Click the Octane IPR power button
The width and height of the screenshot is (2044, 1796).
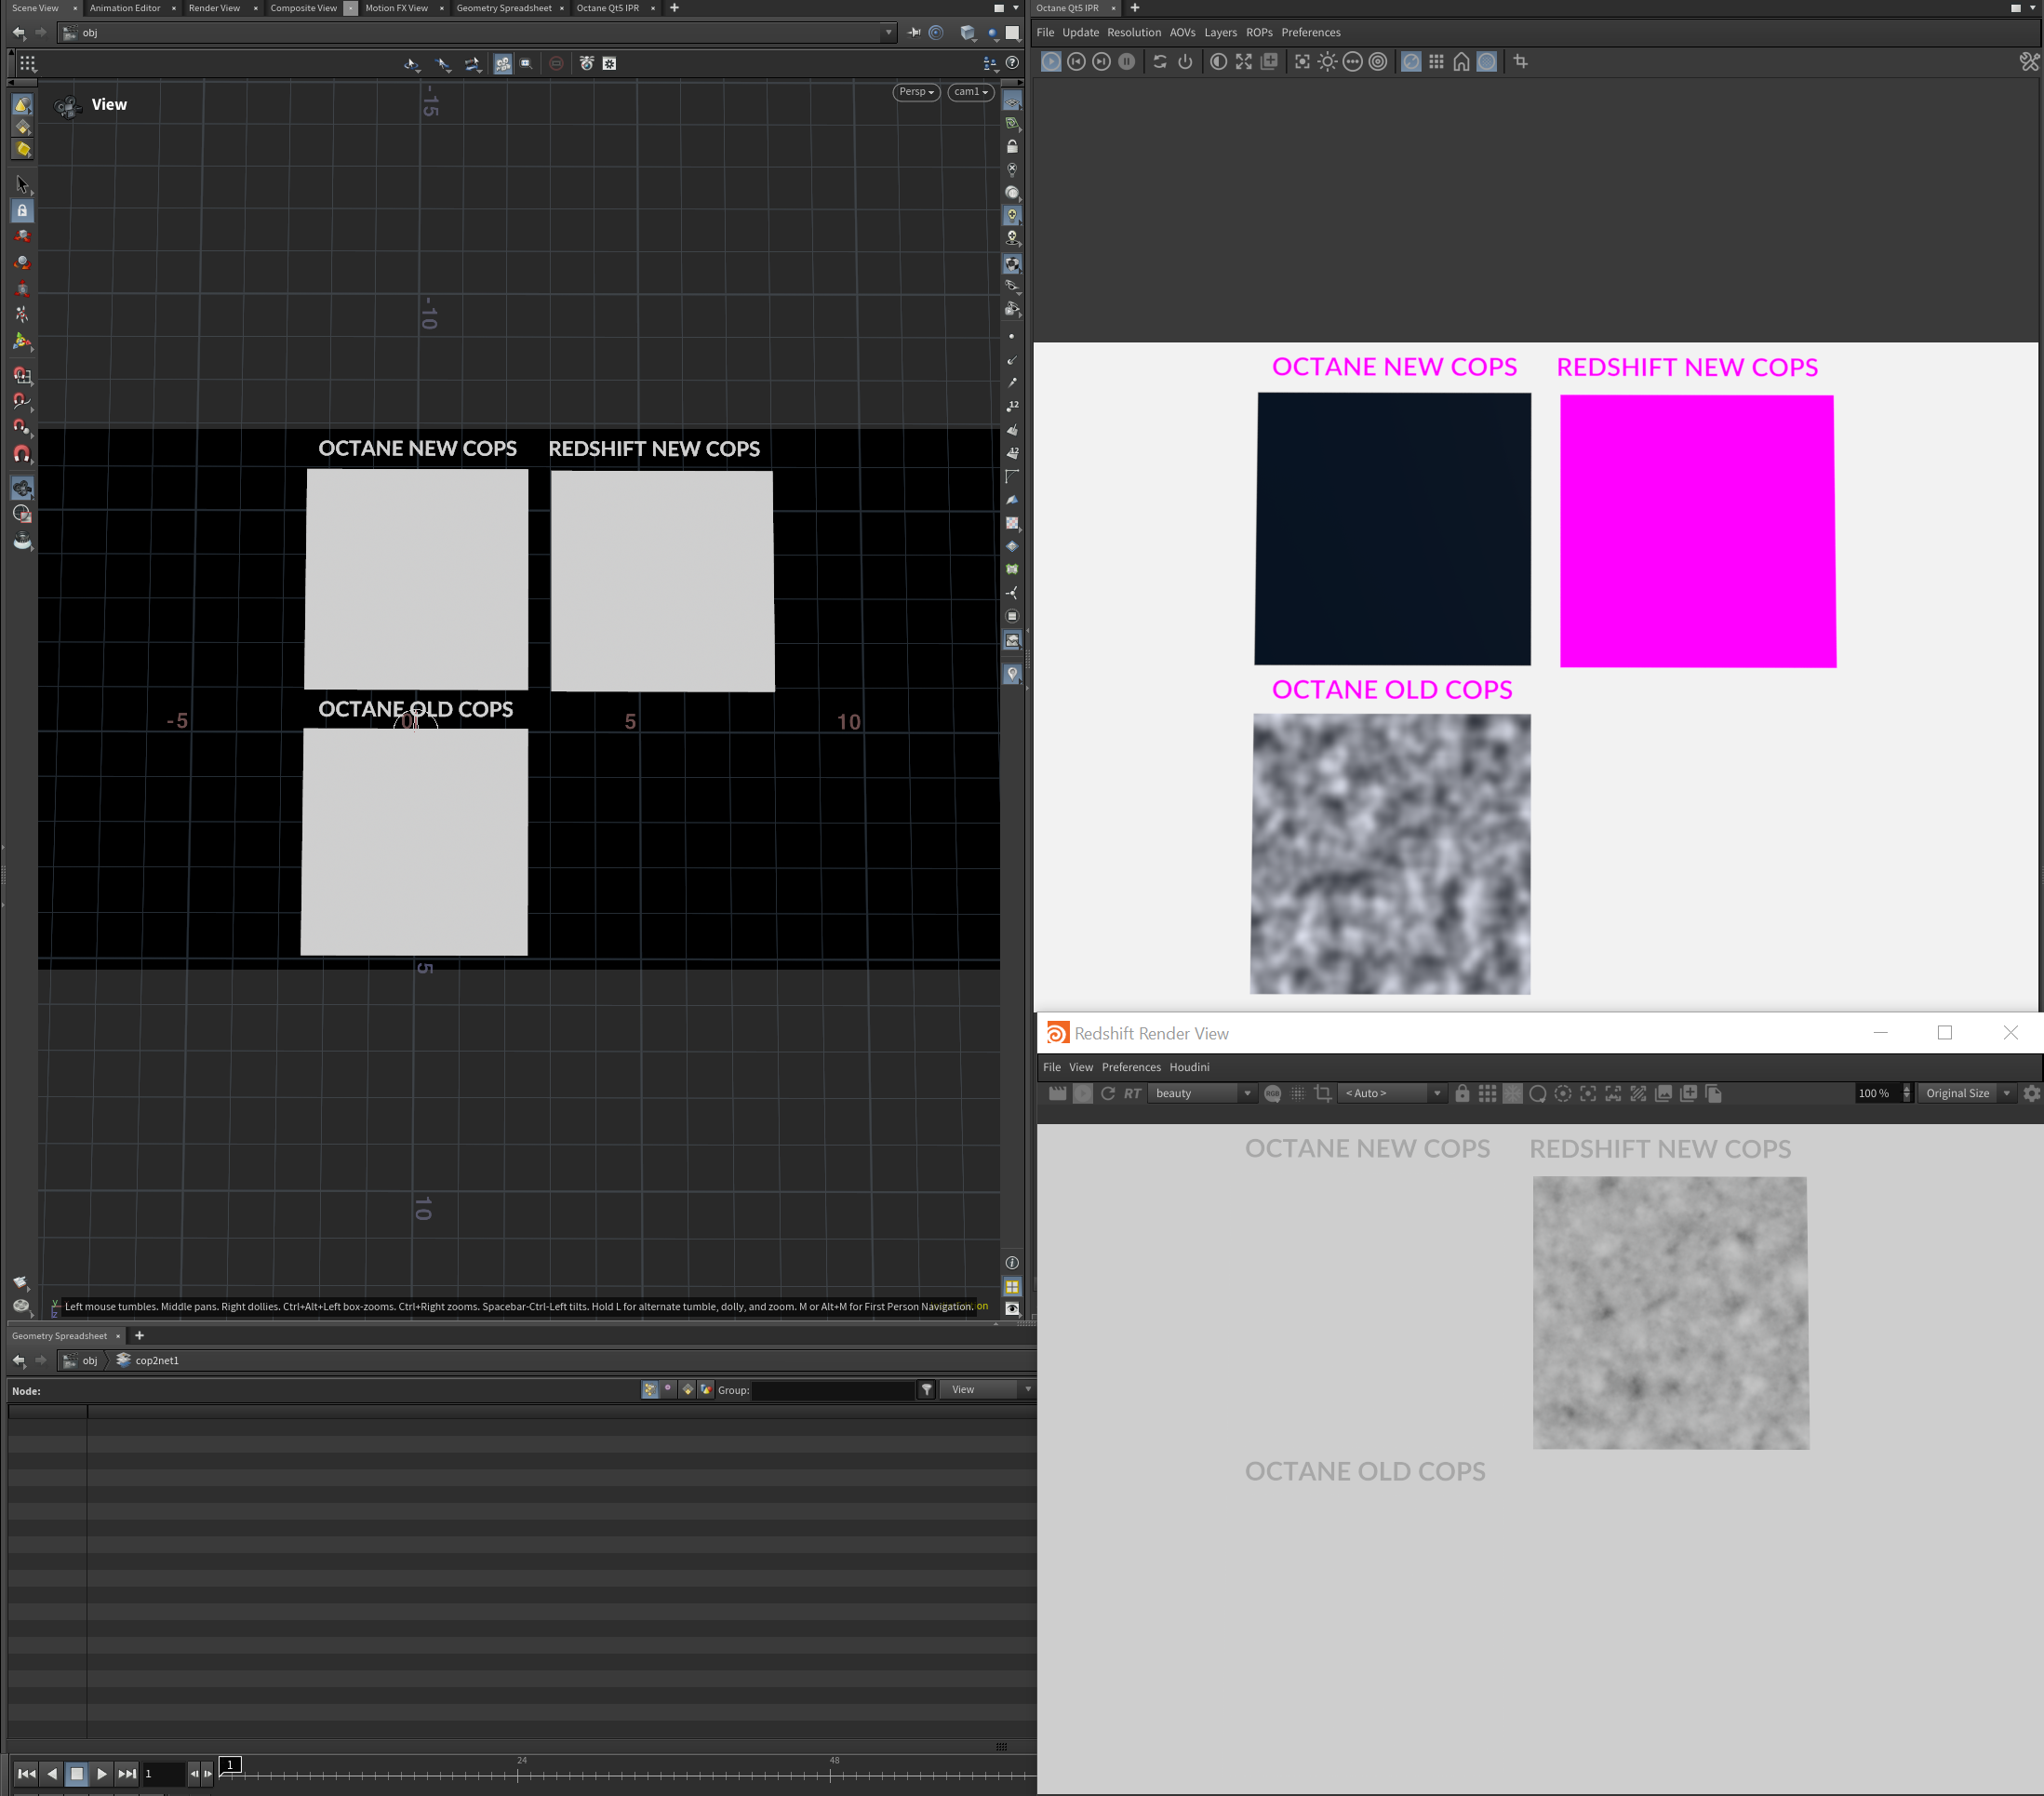1185,62
